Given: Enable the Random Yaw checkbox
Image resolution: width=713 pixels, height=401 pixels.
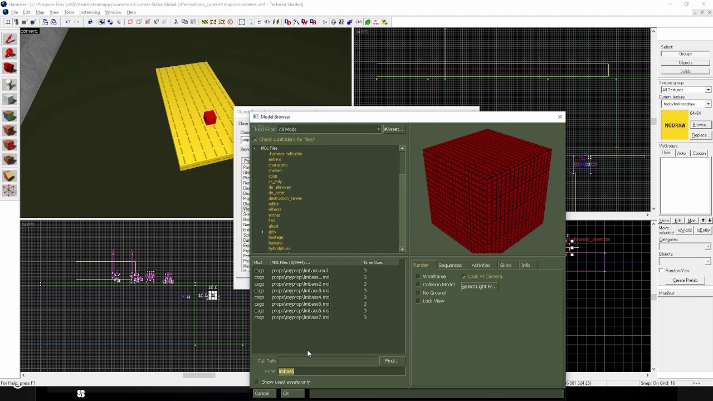Looking at the screenshot, I should (661, 271).
